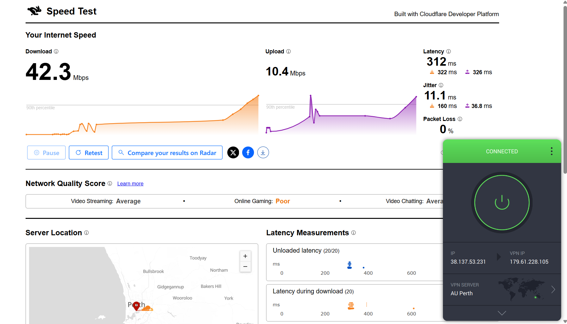Toggle the VPN power button off
Image resolution: width=567 pixels, height=324 pixels.
coord(502,203)
